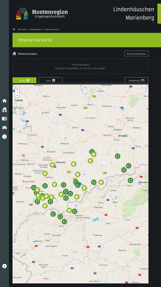Select the dark green marker south of Freital
161x287 pixels.
(118, 156)
